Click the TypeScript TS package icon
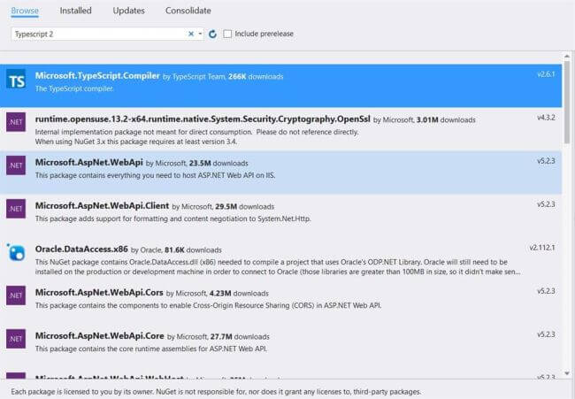 coord(16,79)
